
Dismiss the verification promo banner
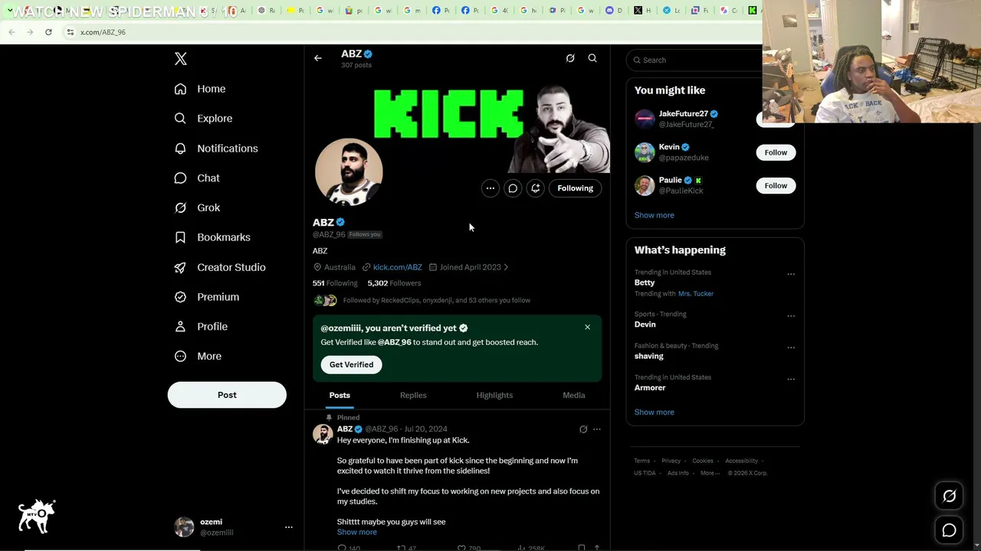click(x=588, y=328)
